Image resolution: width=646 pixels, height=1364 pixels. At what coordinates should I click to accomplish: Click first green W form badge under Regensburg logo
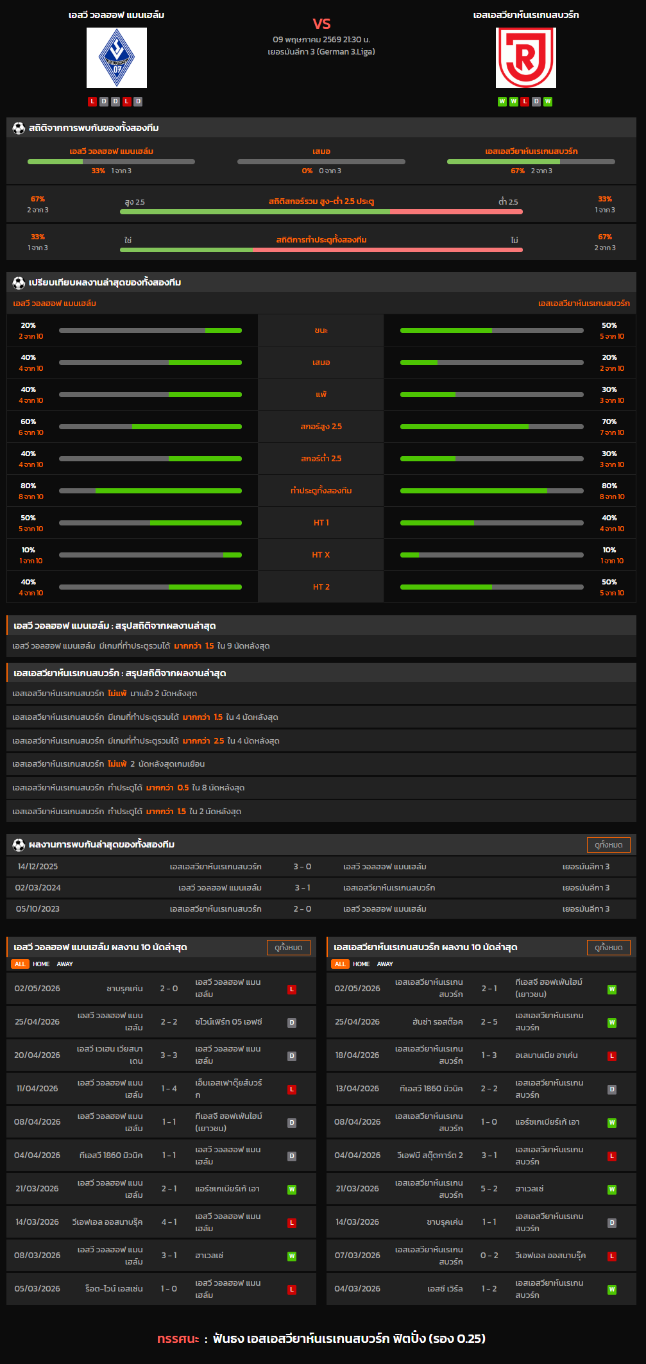502,101
